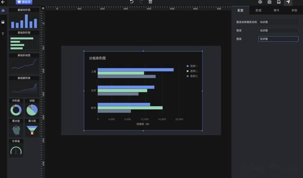The image size is (303, 178).
Task: Redo the last undone action
Action: point(141,2)
